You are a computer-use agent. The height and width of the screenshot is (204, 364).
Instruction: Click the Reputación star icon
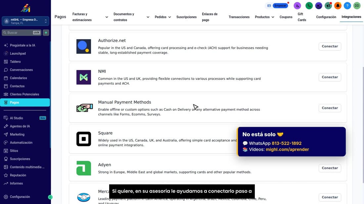(x=6, y=175)
